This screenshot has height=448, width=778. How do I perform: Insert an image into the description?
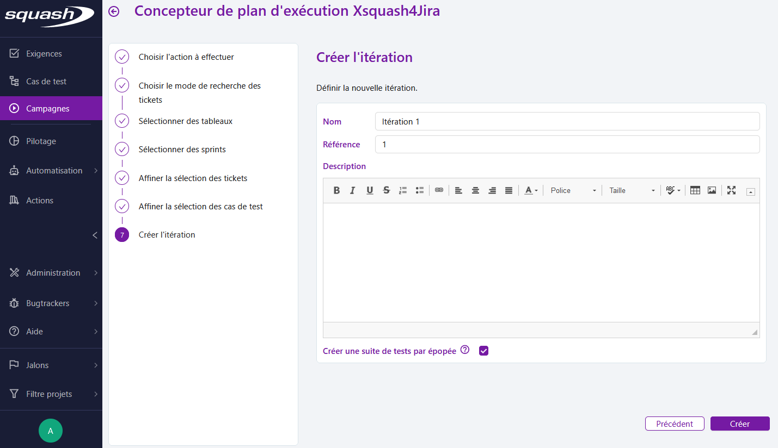(x=712, y=190)
